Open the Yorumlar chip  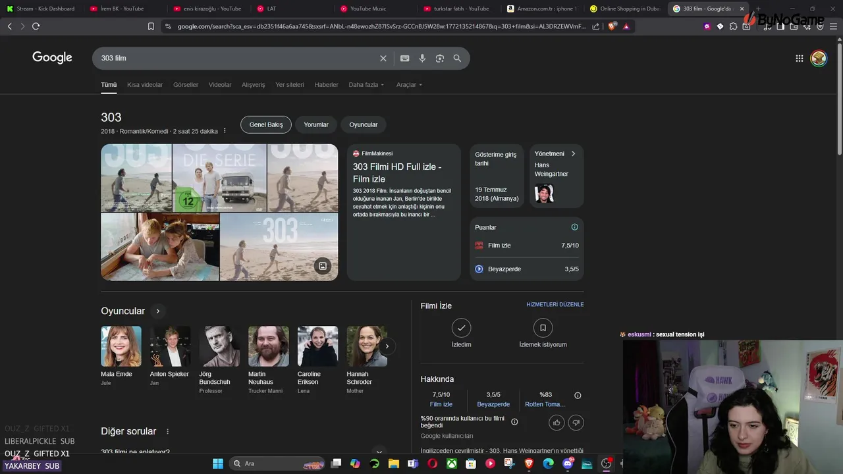click(316, 124)
